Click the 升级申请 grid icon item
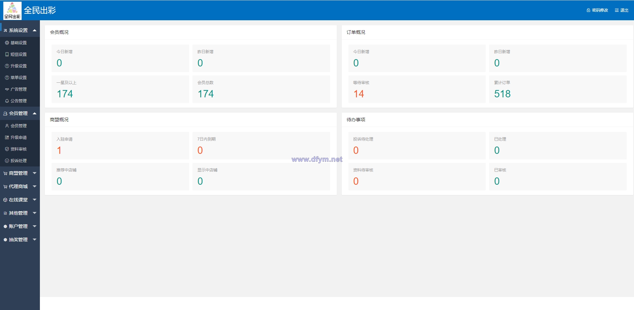Viewport: 634px width, 310px height. [7, 138]
